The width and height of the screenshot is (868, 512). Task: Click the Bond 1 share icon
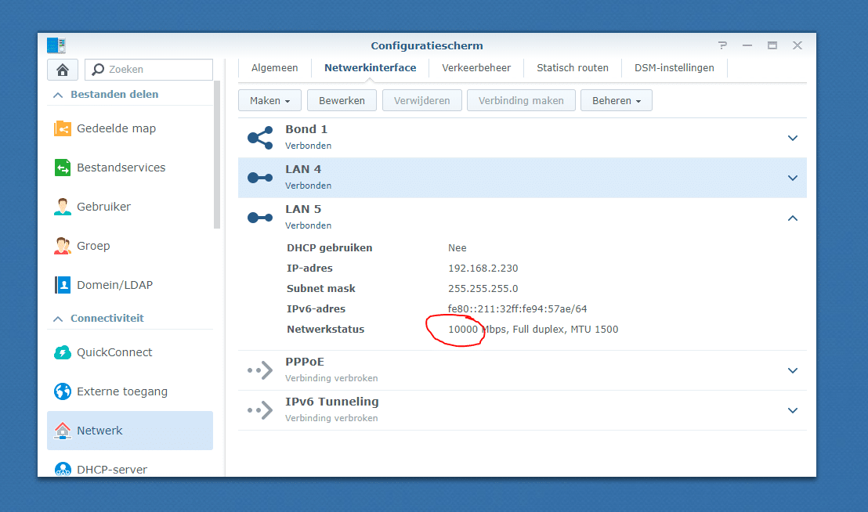pos(260,138)
